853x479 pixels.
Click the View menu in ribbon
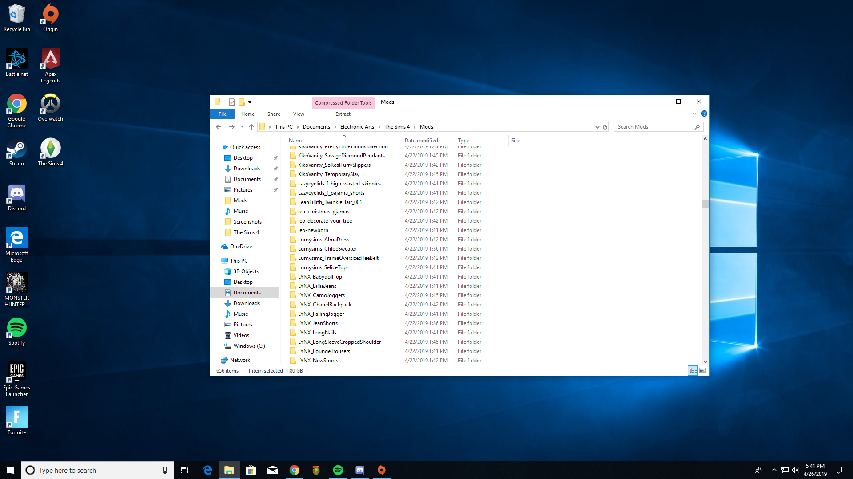298,114
